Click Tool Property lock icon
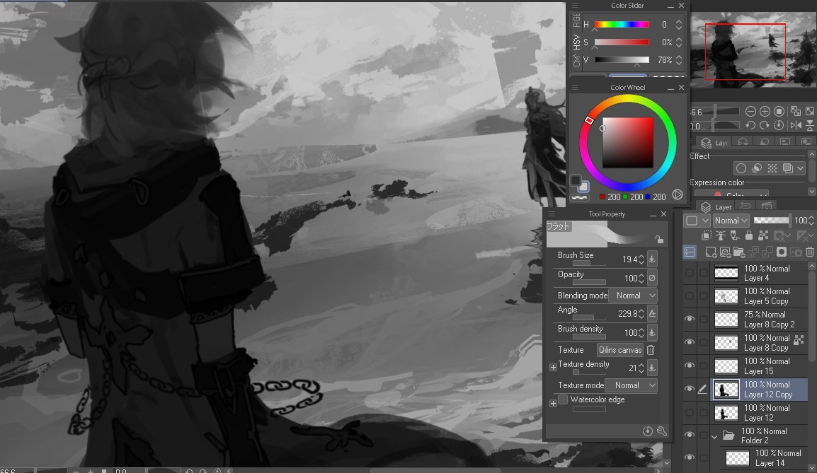This screenshot has width=817, height=473. 660,240
